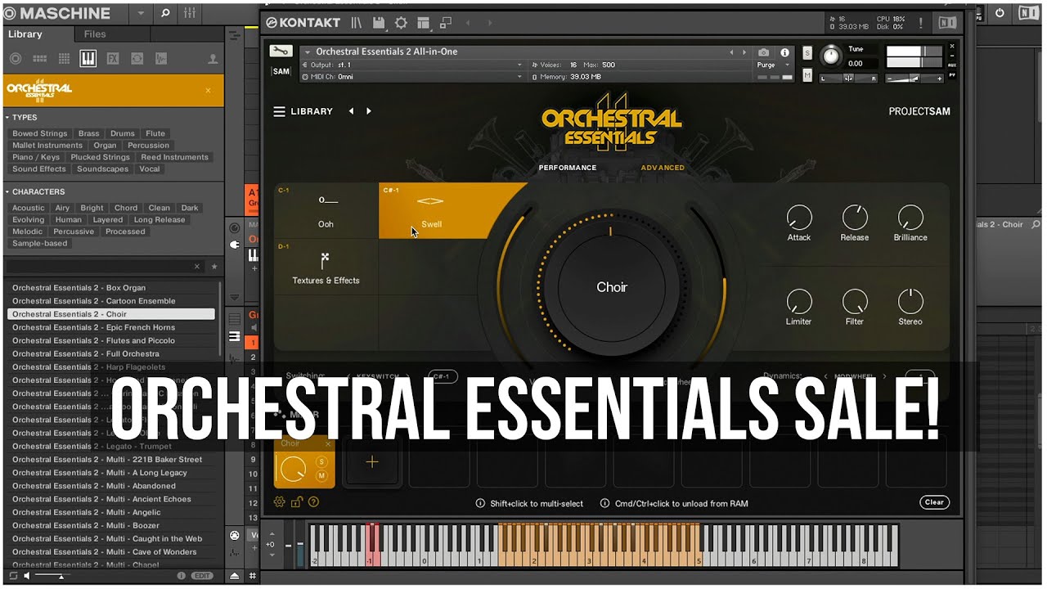The height and width of the screenshot is (589, 1047).
Task: Toggle the Bowed Strings type tag
Action: tap(39, 133)
